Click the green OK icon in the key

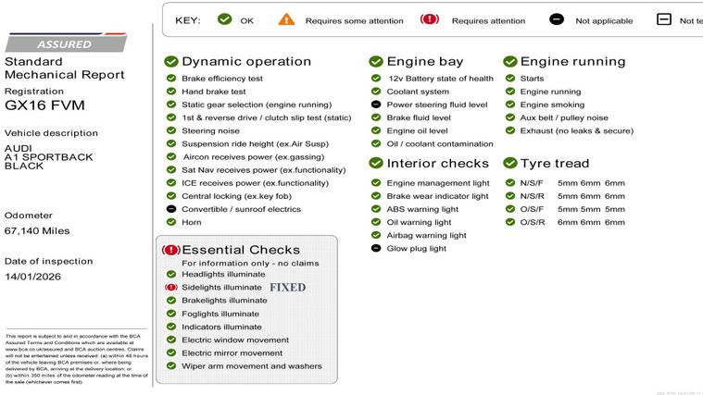tap(224, 19)
